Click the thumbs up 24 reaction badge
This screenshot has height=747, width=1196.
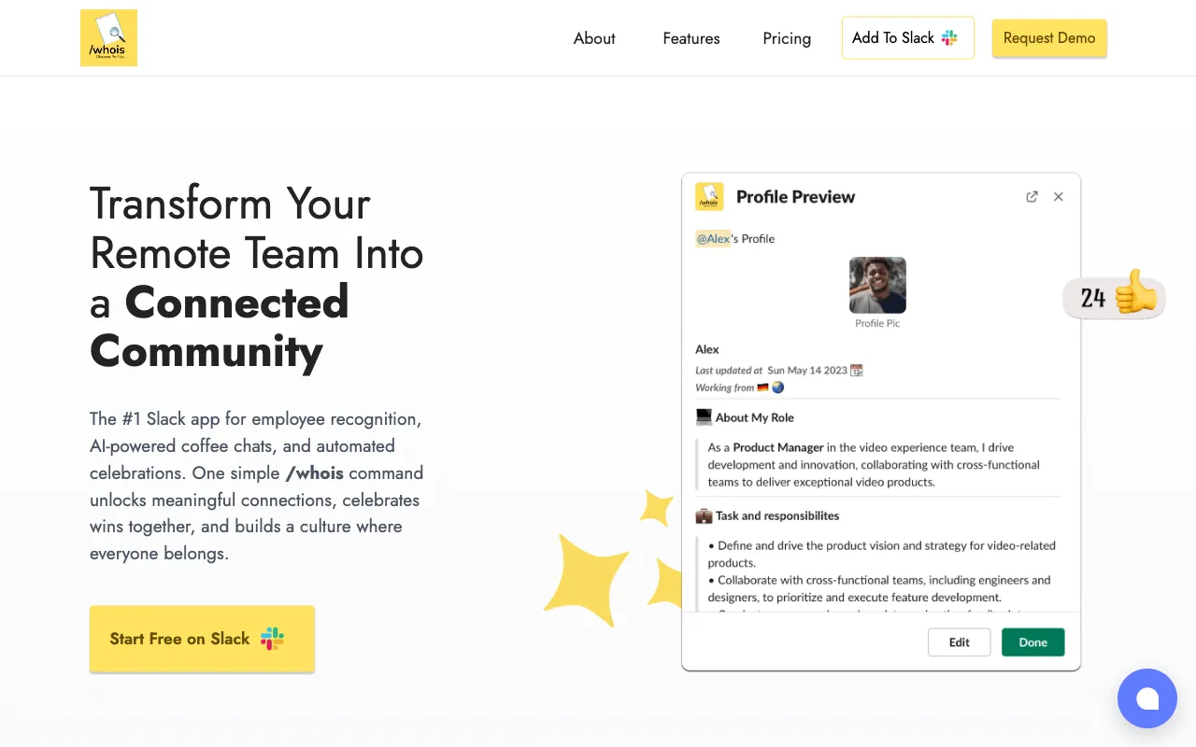click(1114, 296)
